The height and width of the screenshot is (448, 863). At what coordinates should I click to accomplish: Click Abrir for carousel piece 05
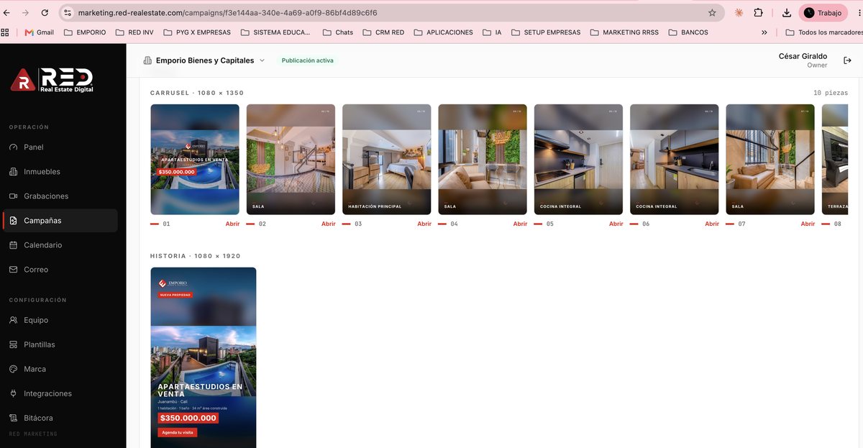[x=616, y=224]
